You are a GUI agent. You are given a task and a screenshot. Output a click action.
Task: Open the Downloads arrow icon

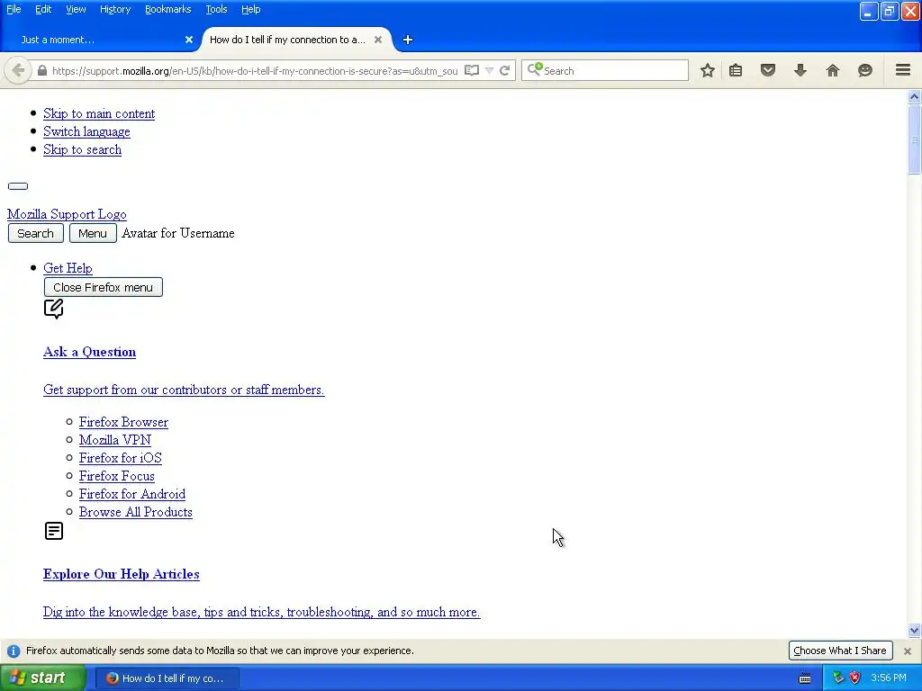800,70
